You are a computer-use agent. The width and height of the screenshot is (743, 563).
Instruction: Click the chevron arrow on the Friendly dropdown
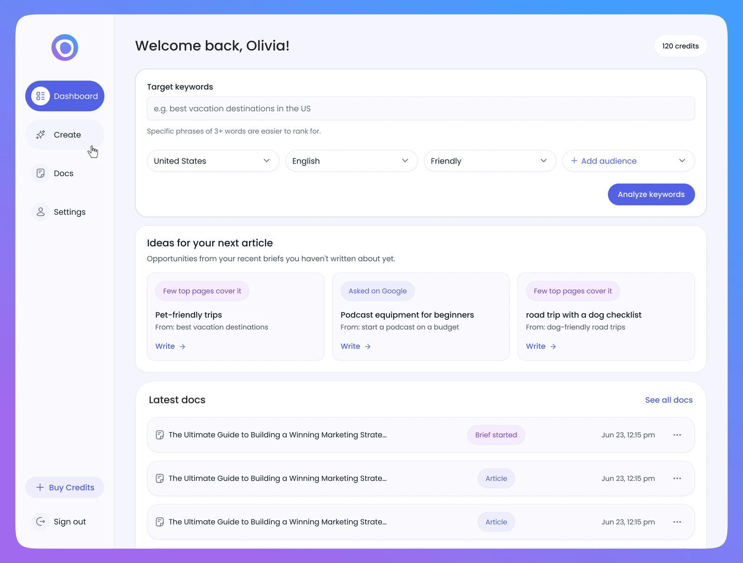tap(543, 161)
